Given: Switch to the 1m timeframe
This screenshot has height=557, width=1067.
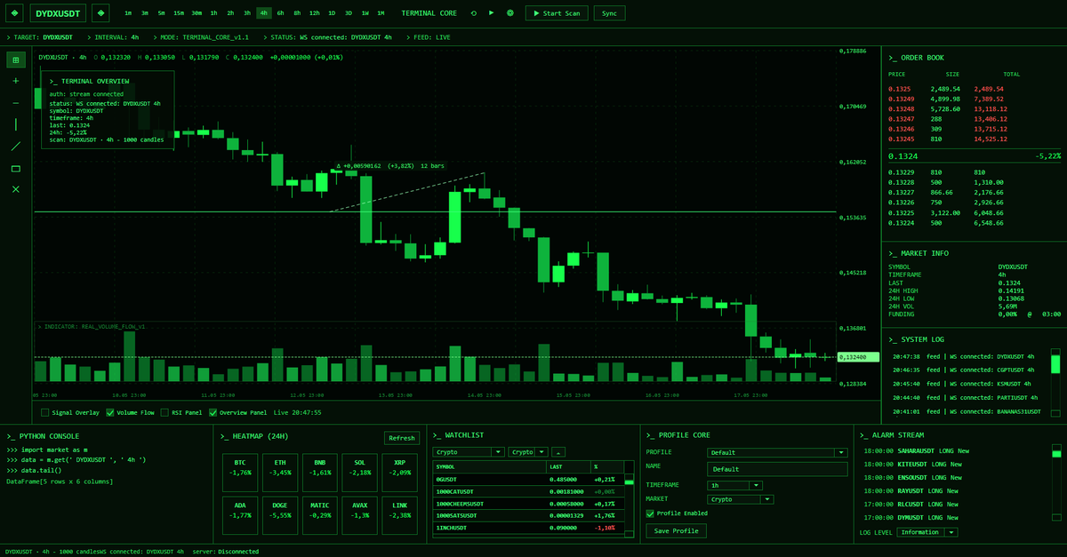Looking at the screenshot, I should pos(128,13).
